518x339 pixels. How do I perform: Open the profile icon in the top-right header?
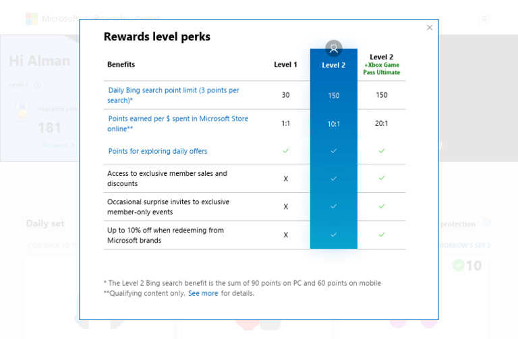click(x=483, y=19)
